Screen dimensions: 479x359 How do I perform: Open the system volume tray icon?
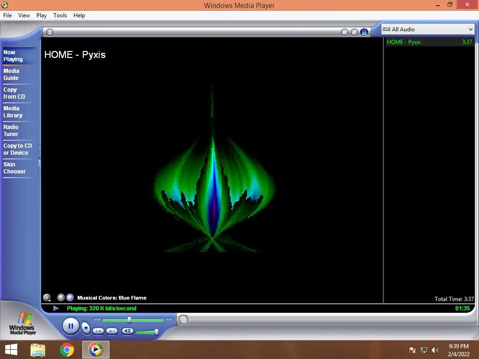pos(435,350)
